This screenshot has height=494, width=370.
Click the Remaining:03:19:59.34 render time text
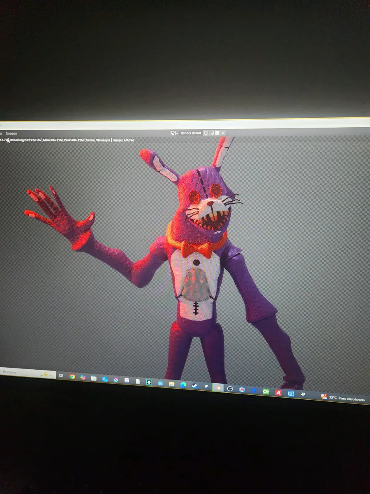coord(25,140)
